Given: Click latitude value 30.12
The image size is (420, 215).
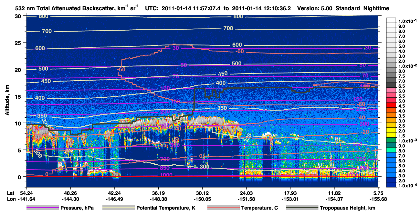Looking at the screenshot, I should tap(203, 193).
